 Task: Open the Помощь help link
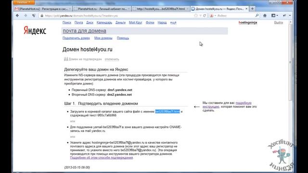(123, 38)
